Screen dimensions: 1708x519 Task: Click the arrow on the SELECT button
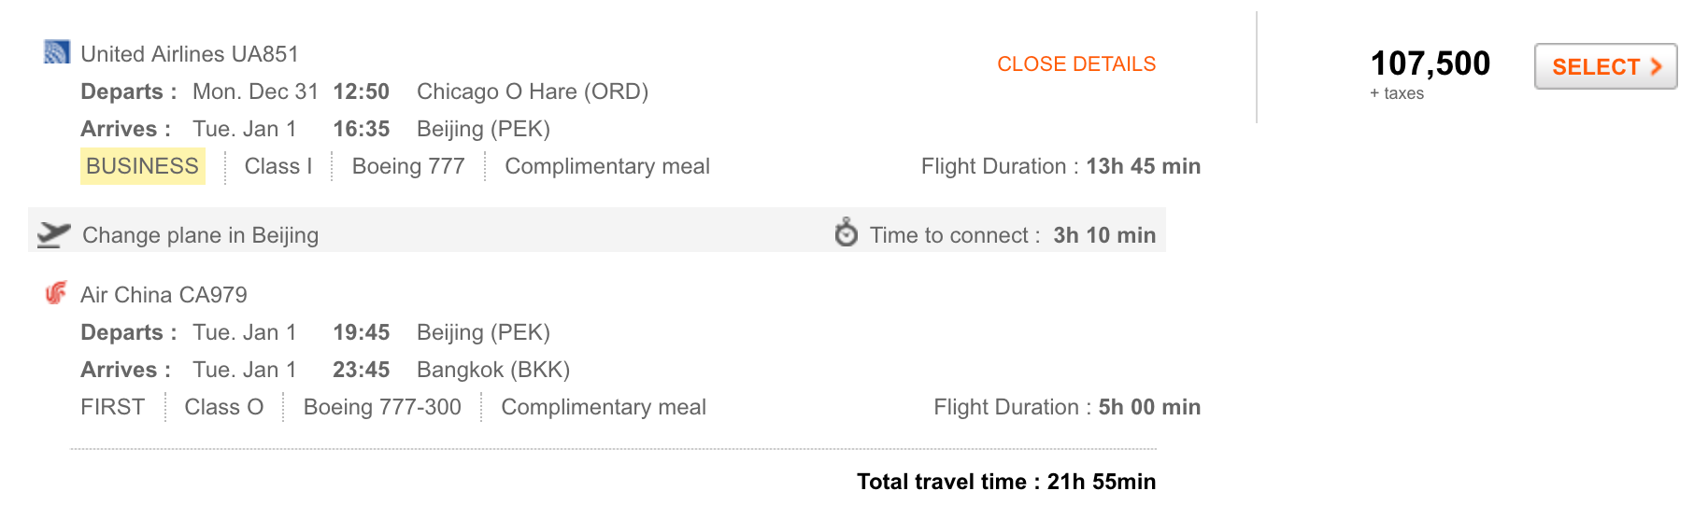pos(1656,66)
